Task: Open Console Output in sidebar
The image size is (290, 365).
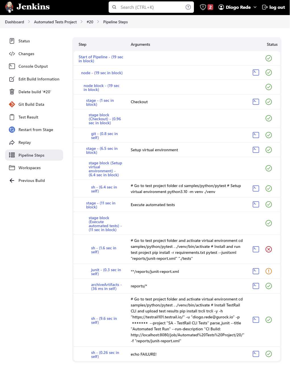Action: point(33,66)
